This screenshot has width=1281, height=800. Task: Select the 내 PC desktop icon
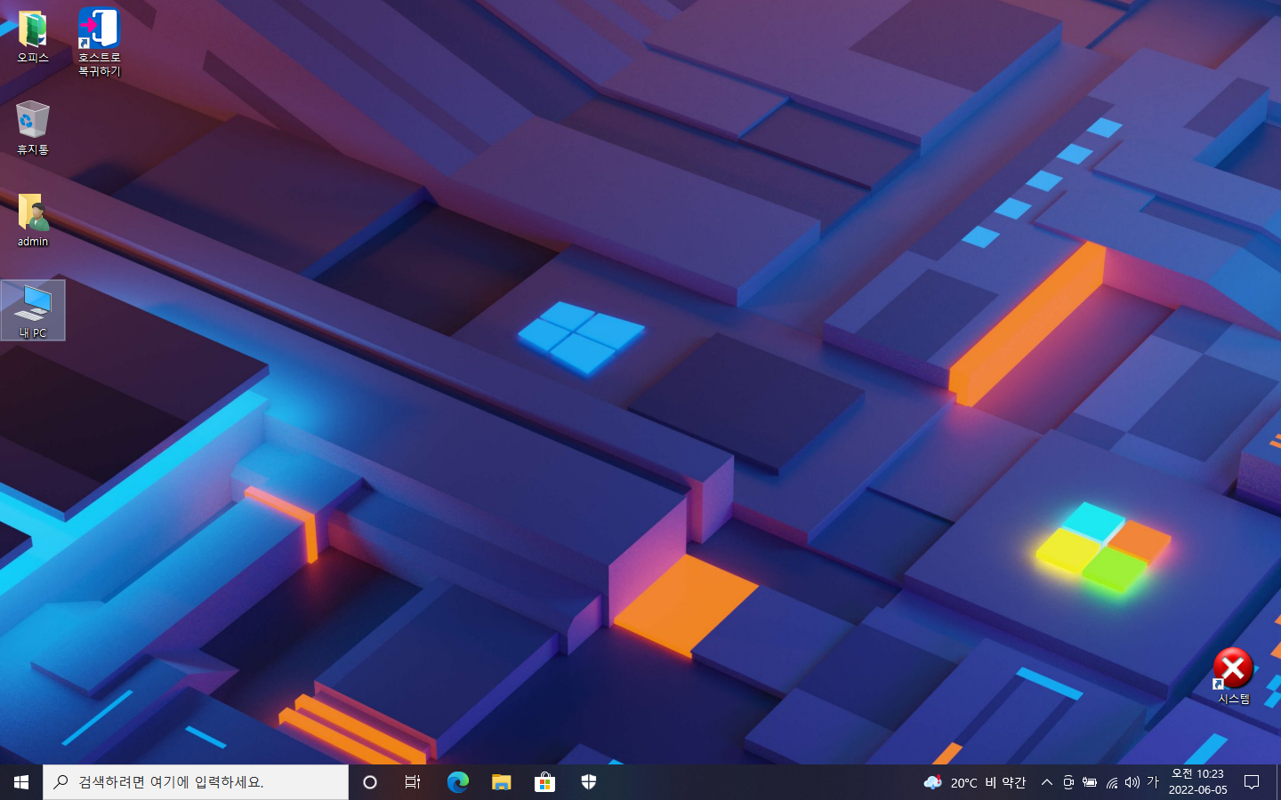(x=33, y=310)
